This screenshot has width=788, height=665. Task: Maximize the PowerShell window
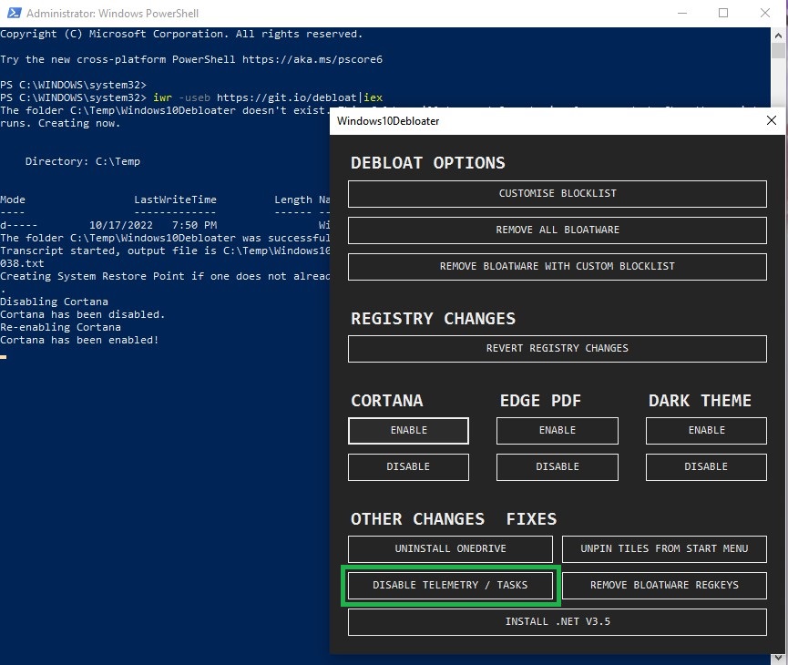pos(723,14)
